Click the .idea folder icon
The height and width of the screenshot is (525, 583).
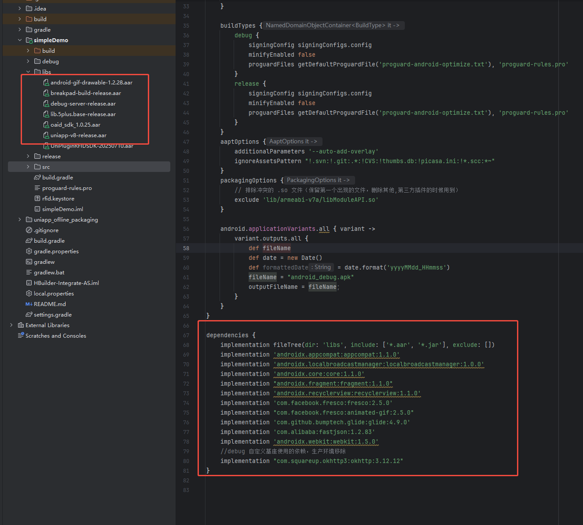pos(29,8)
